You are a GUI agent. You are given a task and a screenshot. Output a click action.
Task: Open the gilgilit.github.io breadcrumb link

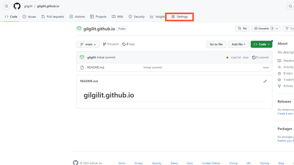tap(48, 6)
